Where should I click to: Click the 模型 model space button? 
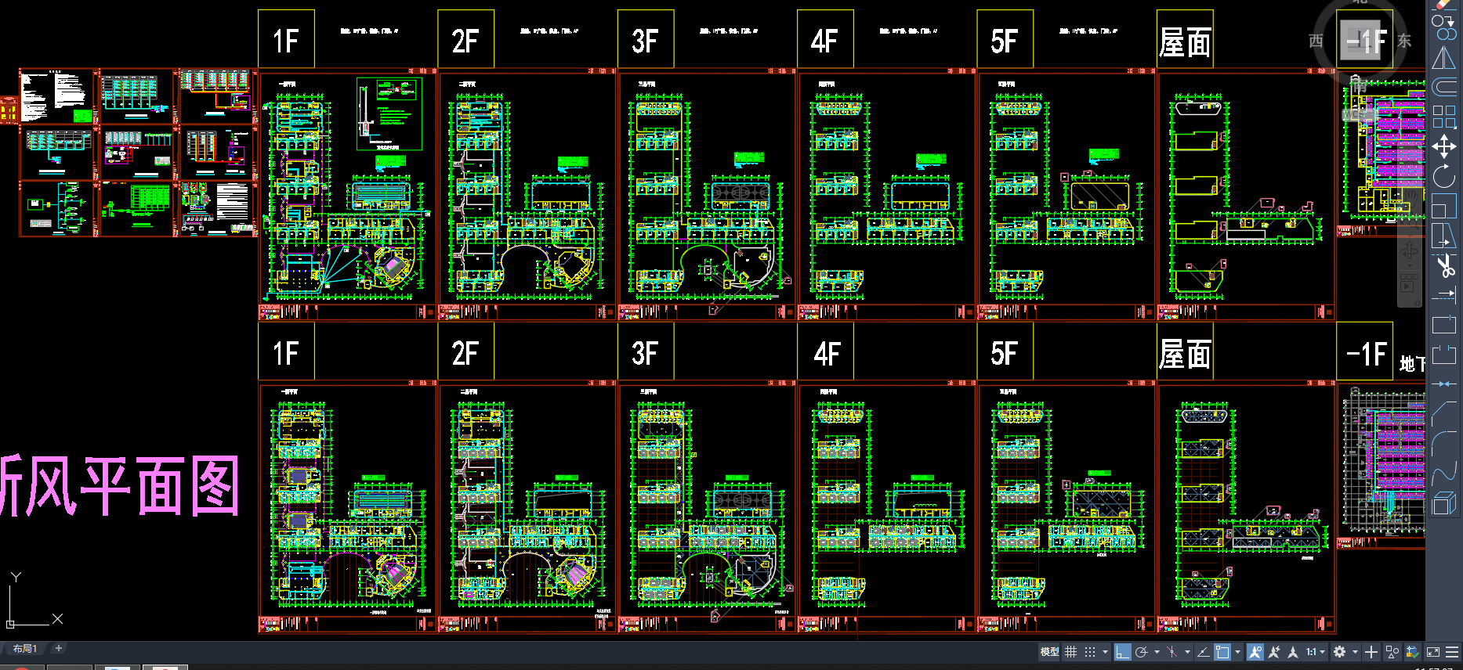(x=1049, y=652)
